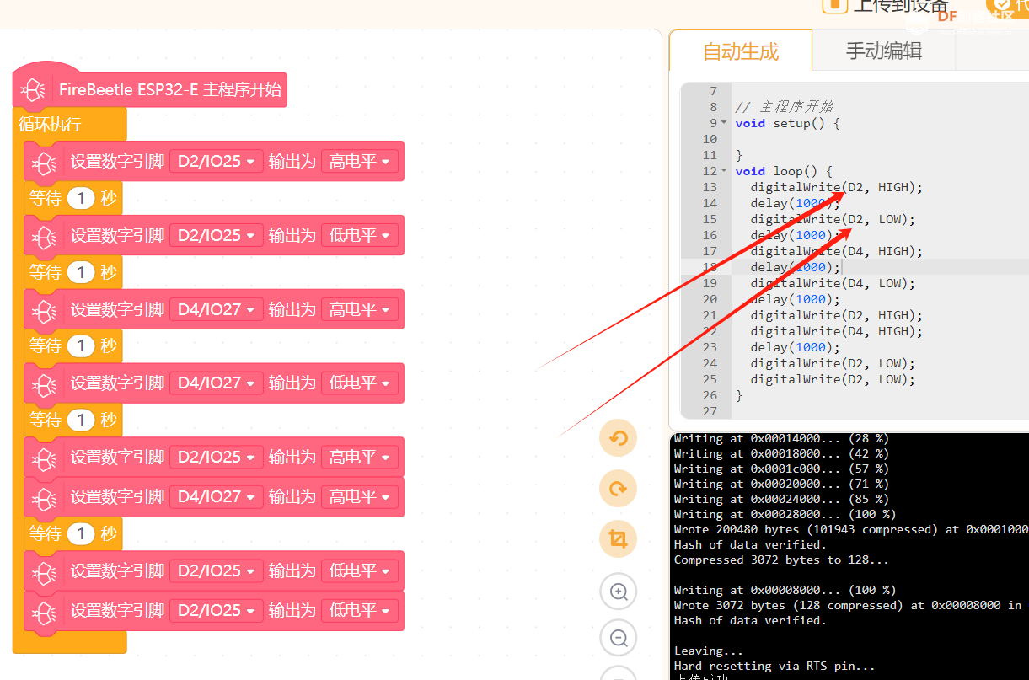Click the crop/screenshot button on the canvas
Screen dimensions: 1029x680
[x=618, y=539]
